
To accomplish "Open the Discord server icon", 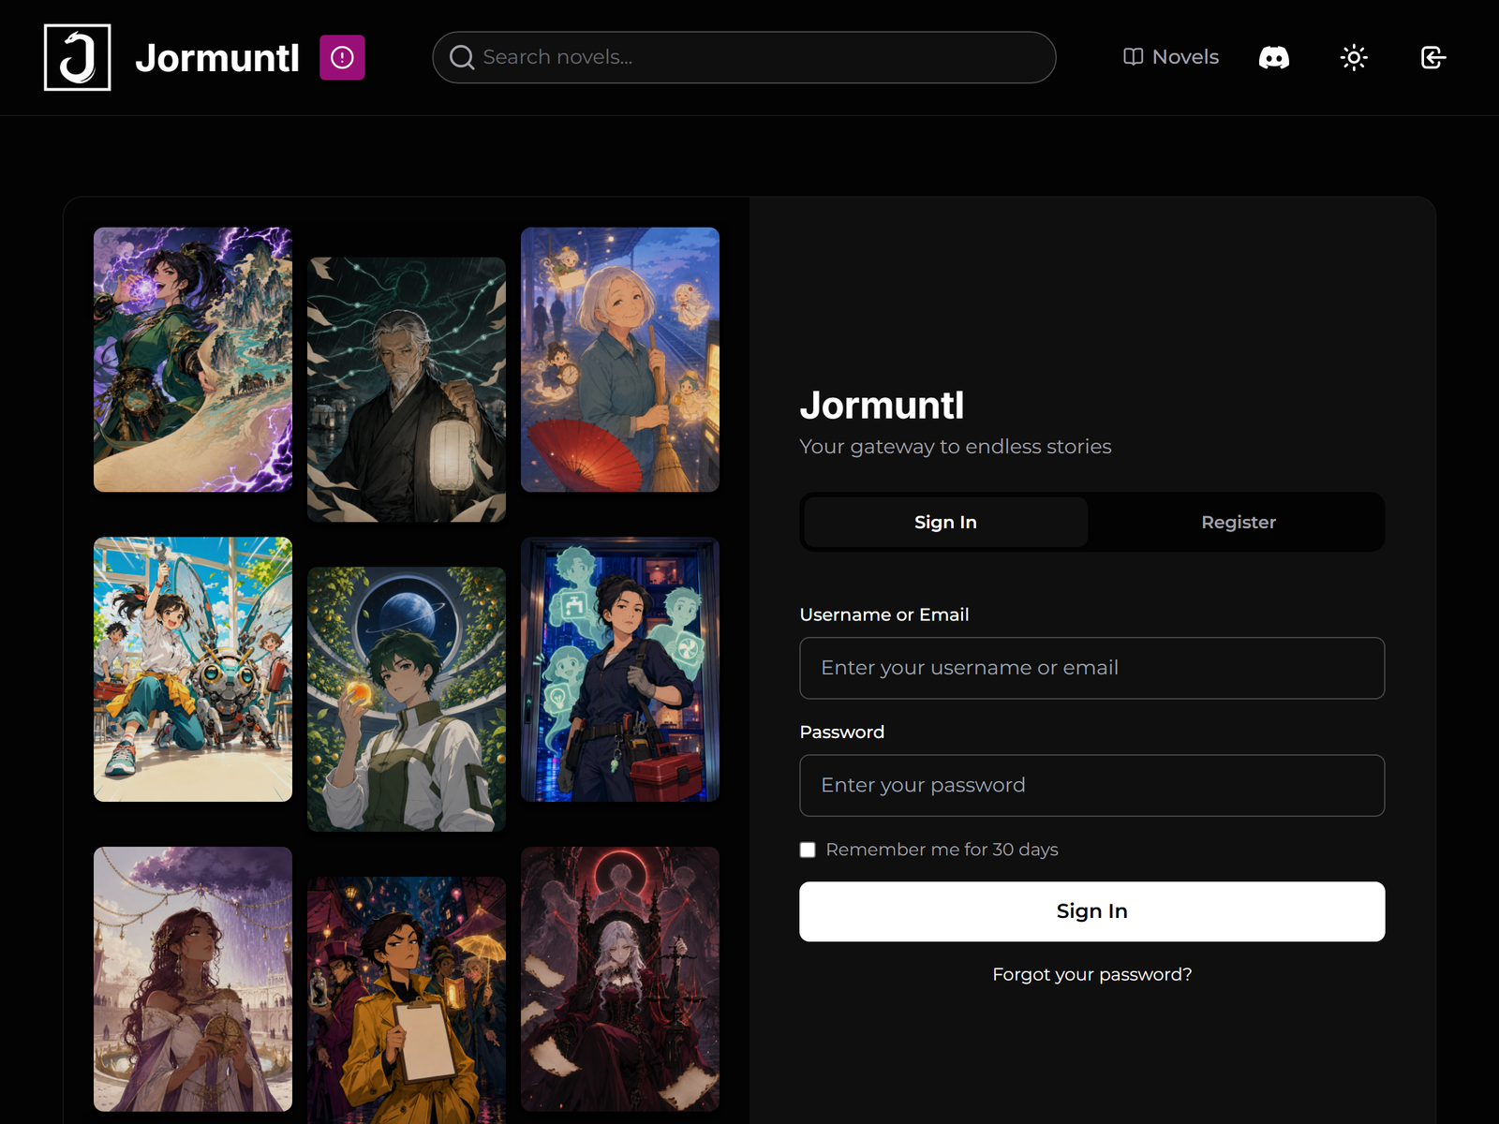I will [x=1273, y=57].
